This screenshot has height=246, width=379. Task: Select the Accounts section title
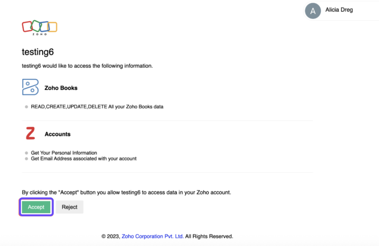tap(58, 134)
